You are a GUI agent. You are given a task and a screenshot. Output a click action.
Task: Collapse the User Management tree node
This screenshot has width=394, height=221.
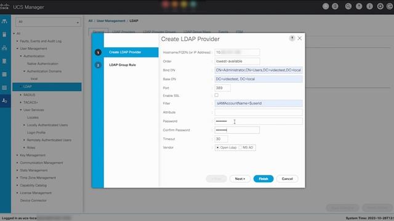[17, 48]
